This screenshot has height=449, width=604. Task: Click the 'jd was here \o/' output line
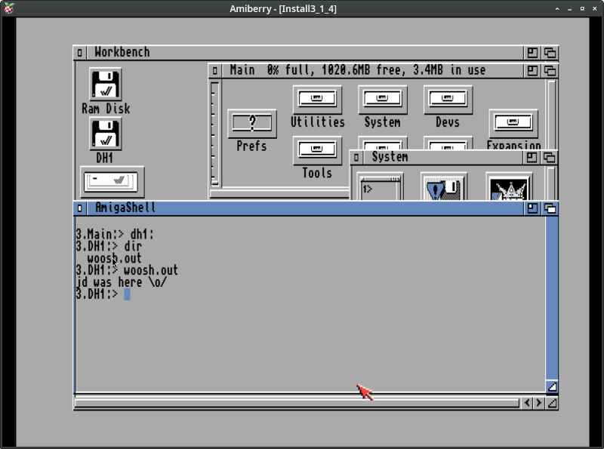(122, 282)
